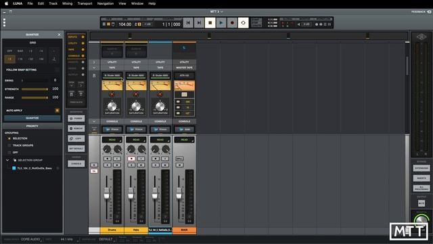Click the highlighted record-arm button on Hats track
Viewport: 433px width, 244px height.
(131, 159)
